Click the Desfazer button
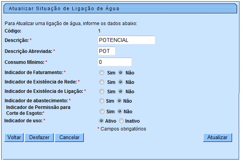Viewport: 243px width, 165px height. 39,138
